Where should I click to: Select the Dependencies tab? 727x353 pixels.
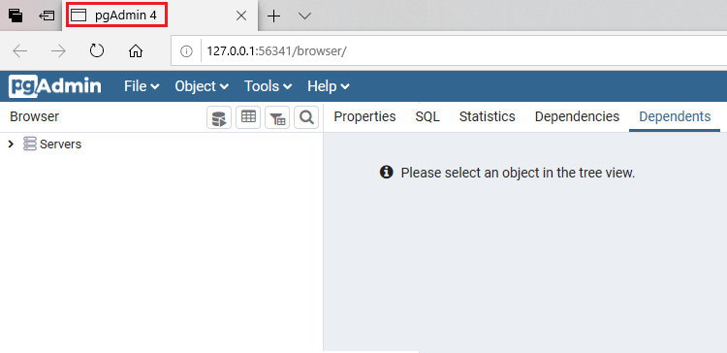(577, 116)
